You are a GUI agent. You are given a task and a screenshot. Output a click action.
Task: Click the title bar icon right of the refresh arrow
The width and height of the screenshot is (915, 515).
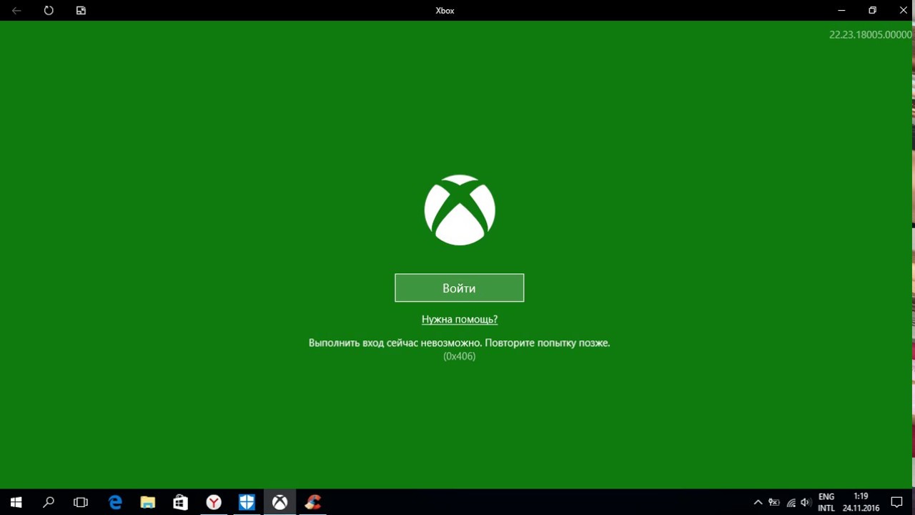click(x=81, y=10)
